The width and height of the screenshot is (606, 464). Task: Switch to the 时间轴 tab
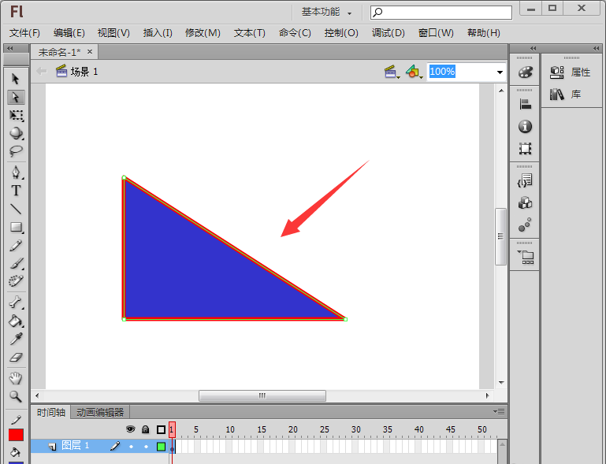(51, 412)
